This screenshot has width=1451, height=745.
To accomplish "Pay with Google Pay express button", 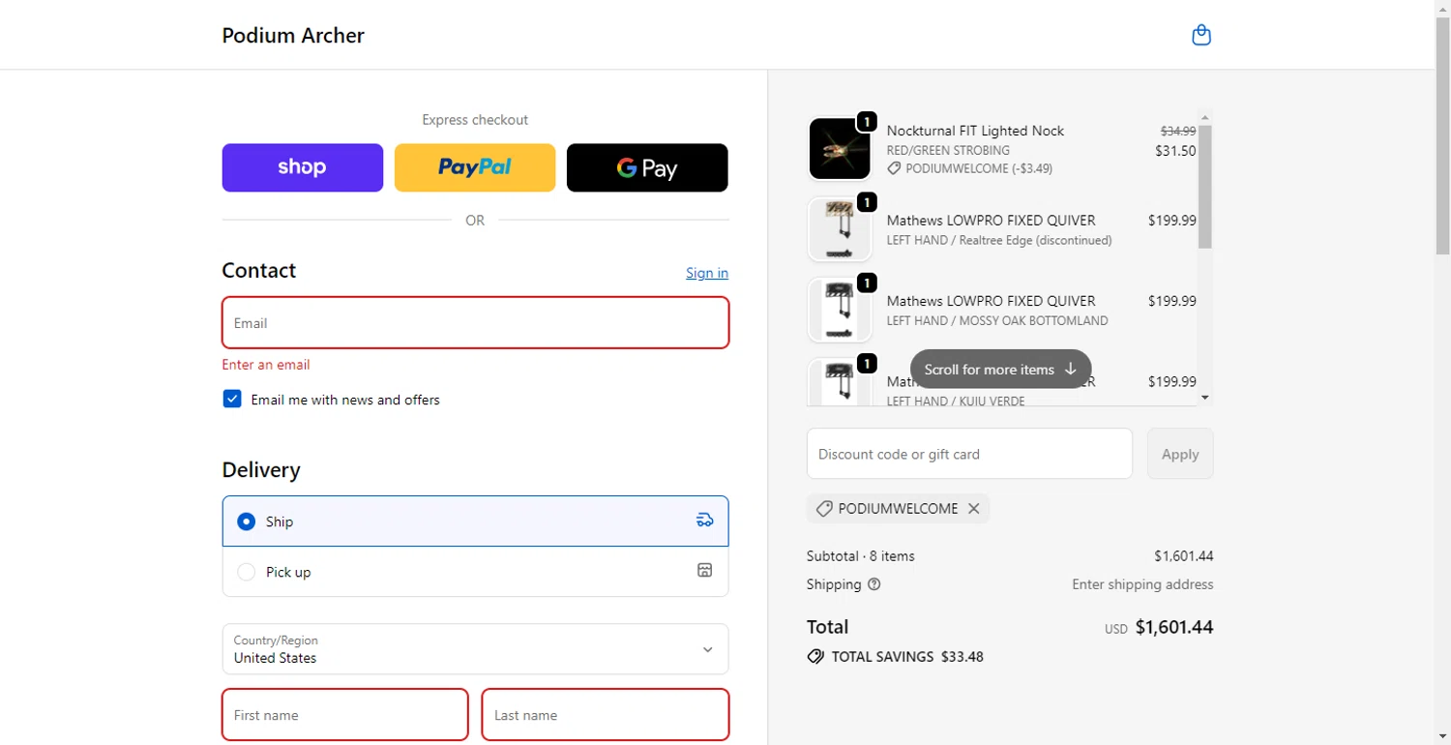I will pos(647,167).
